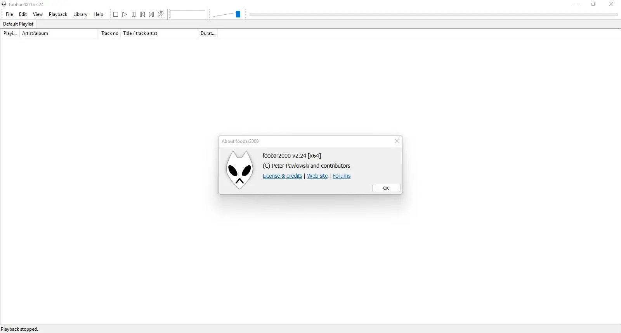Click the Stop playback button
Image resolution: width=621 pixels, height=333 pixels.
[116, 14]
